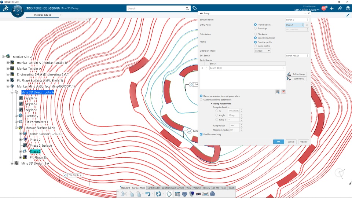Open the 3DEXPERIENCE compass
Screen dimensions: 352x198
tap(18, 11)
